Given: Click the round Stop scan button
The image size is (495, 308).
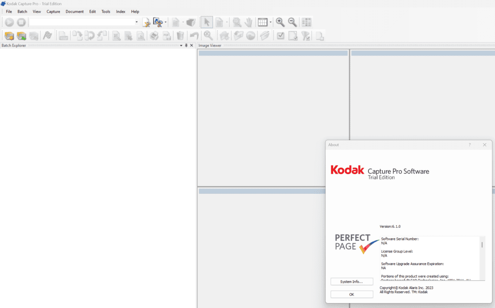Looking at the screenshot, I should pos(21,22).
